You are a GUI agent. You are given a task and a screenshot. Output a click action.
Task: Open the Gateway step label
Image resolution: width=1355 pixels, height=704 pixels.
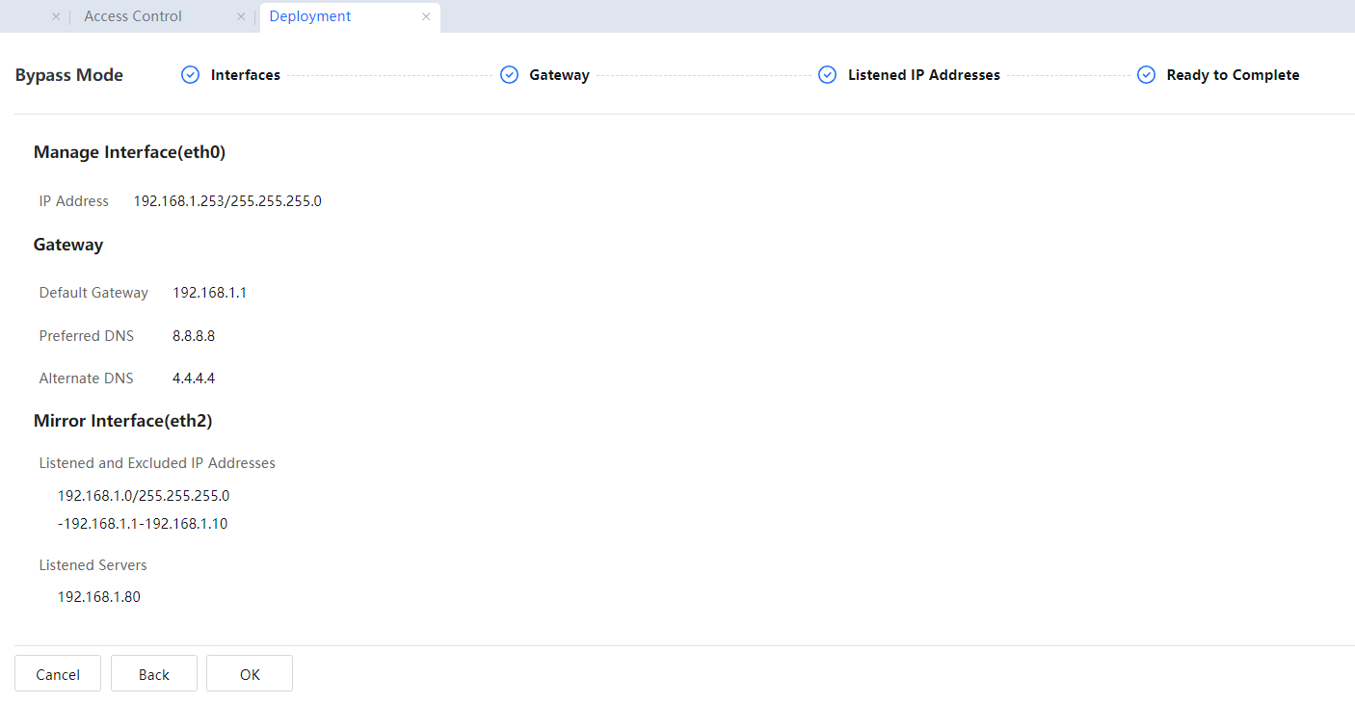tap(559, 75)
